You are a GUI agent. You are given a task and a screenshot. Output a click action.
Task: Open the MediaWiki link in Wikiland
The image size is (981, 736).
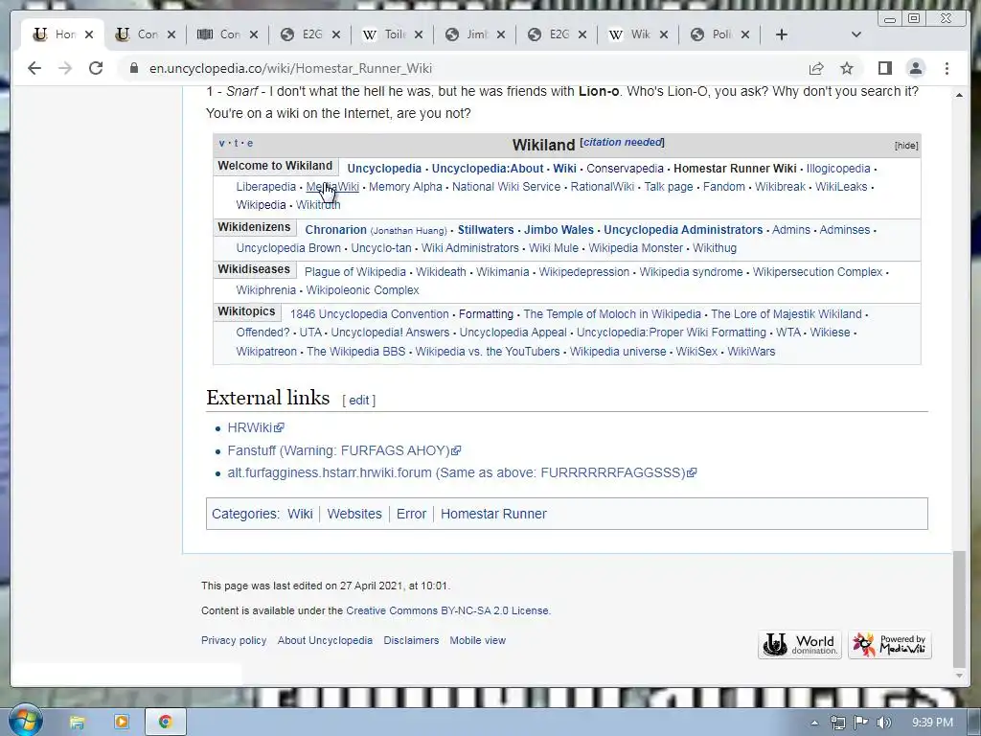(332, 187)
